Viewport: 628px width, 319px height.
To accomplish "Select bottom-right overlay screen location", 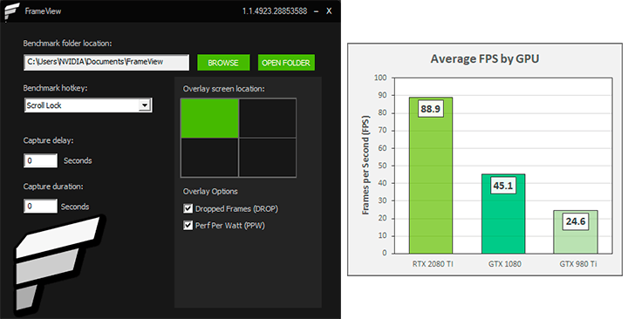I will [x=268, y=157].
